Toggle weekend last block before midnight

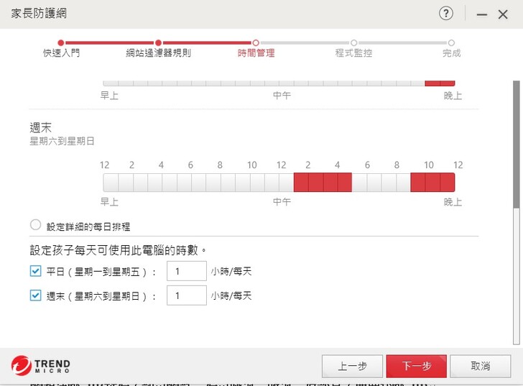[x=448, y=182]
